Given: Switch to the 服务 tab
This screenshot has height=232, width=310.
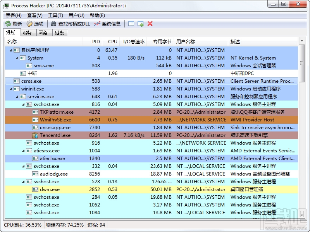Looking at the screenshot, I should coord(28,33).
